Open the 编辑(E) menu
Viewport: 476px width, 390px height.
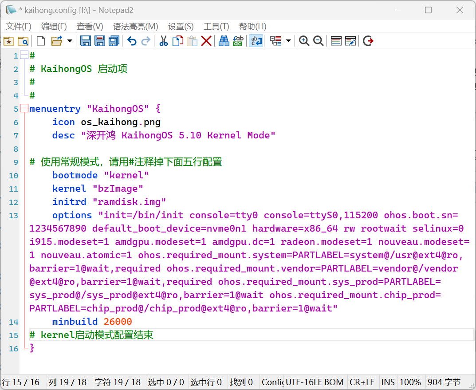[x=54, y=27]
